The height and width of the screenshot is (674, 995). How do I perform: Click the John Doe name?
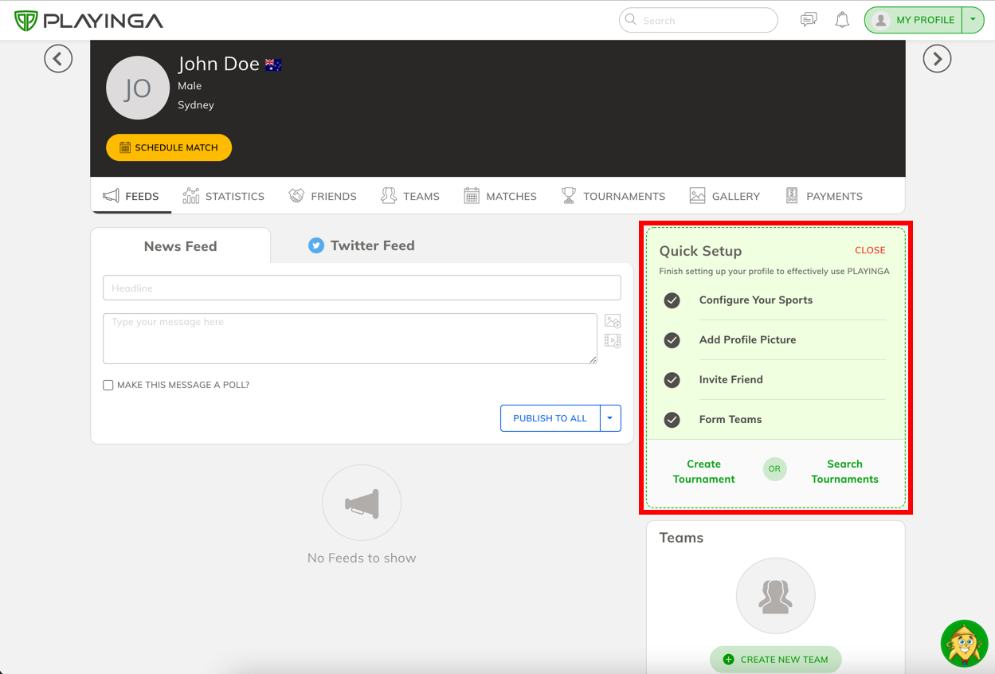(219, 64)
